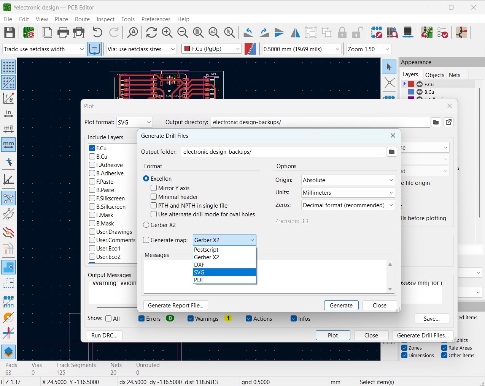Open the Design Rules Checker icon

pyautogui.click(x=442, y=33)
